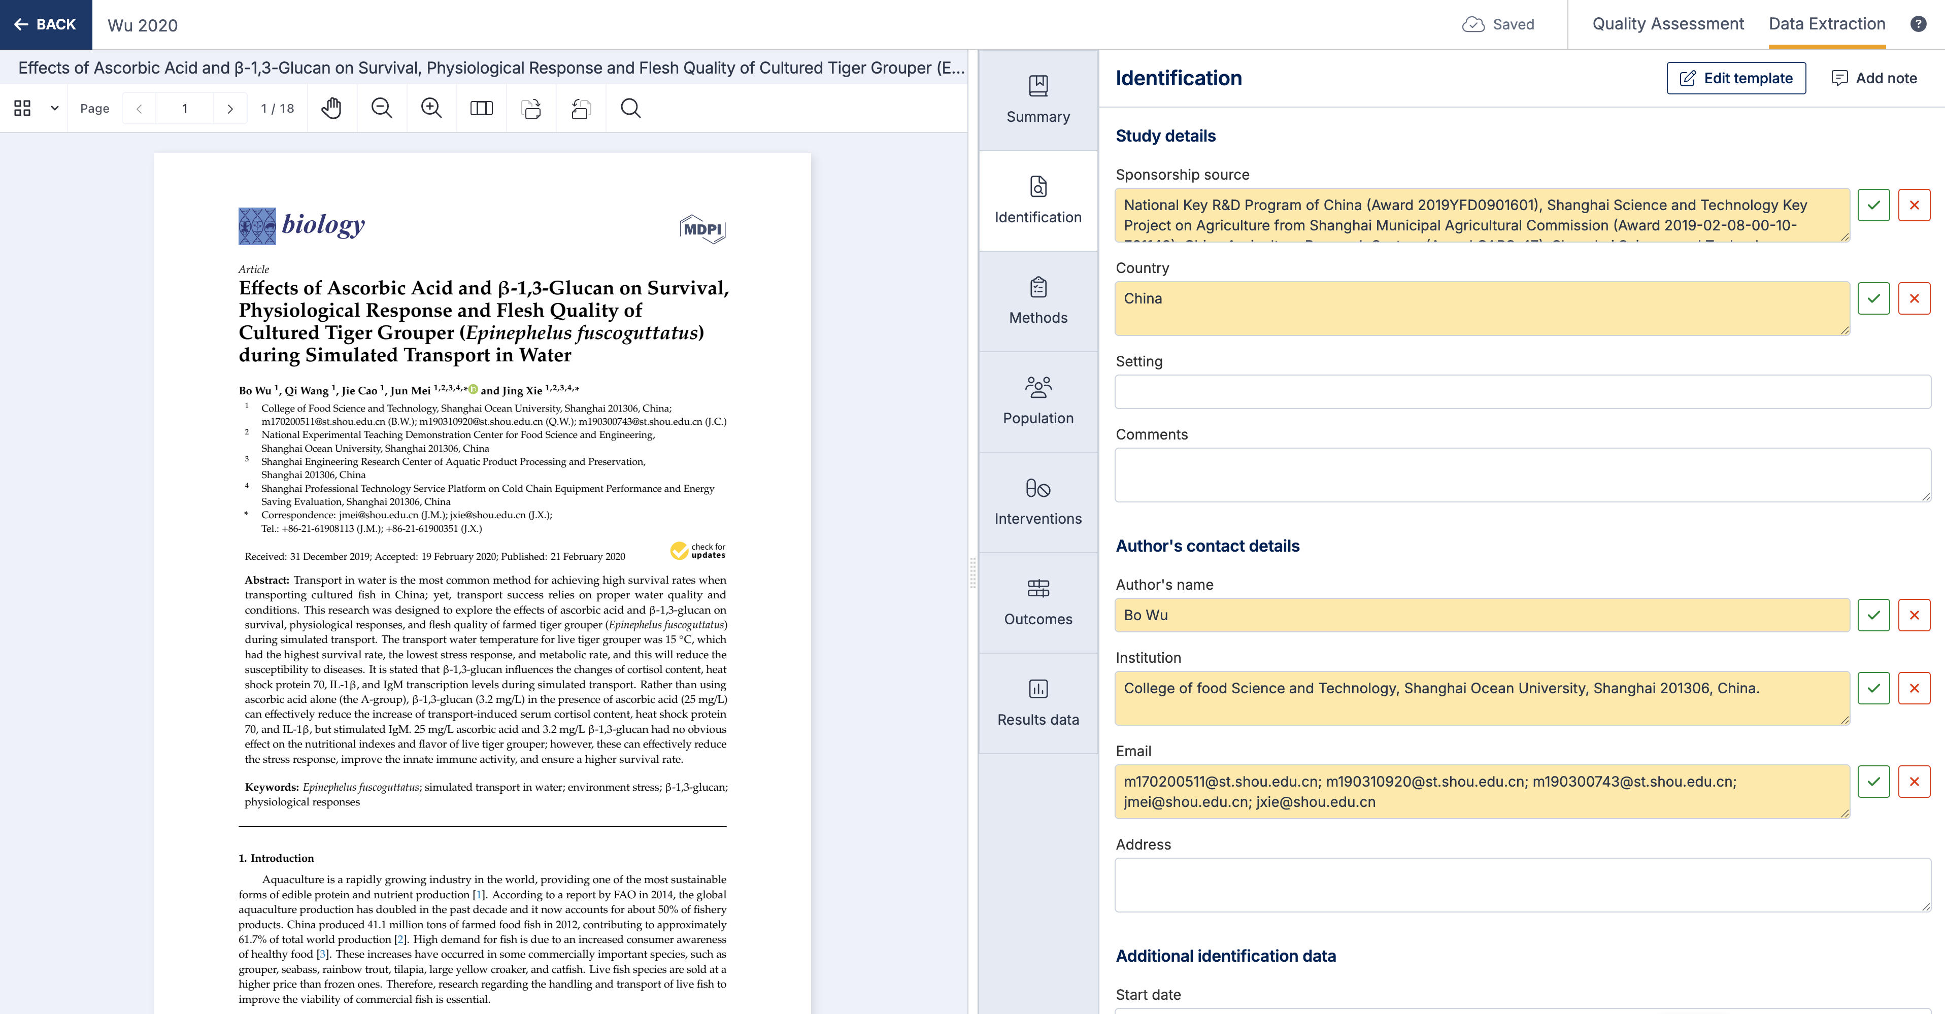
Task: Rotate the page clockwise
Action: (x=531, y=109)
